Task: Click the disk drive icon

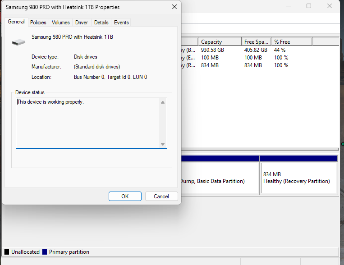Action: click(18, 42)
